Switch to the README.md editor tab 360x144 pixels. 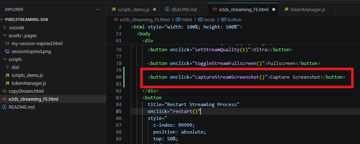coord(184,10)
